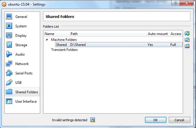
Task: Click the User Interface window icon
Action: [9, 101]
